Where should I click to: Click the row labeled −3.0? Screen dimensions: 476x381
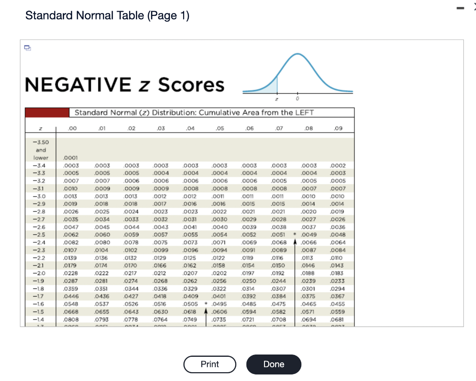(x=40, y=196)
